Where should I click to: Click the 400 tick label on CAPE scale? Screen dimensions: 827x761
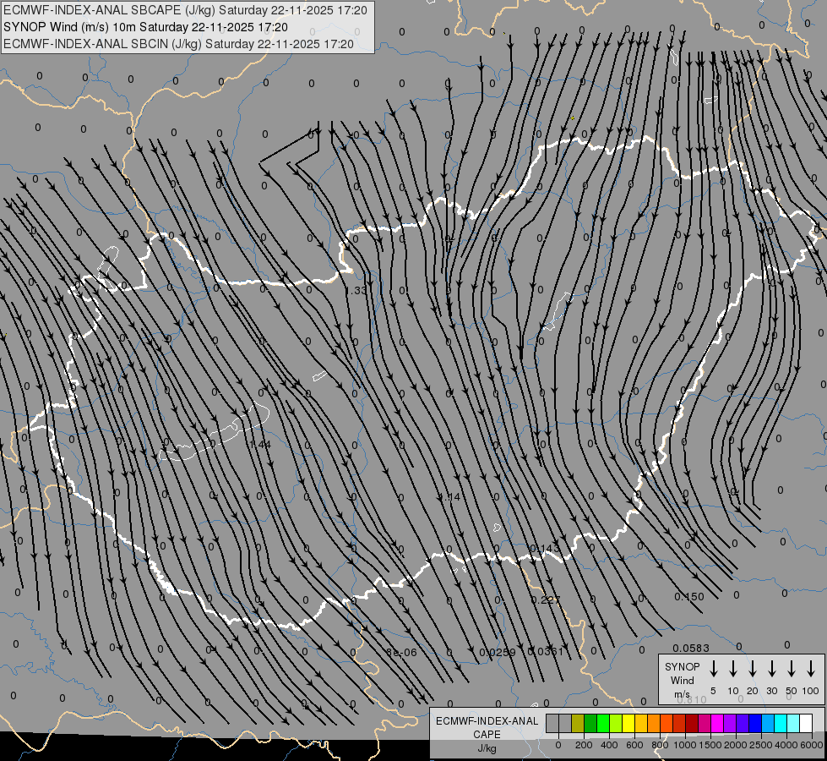pyautogui.click(x=609, y=745)
